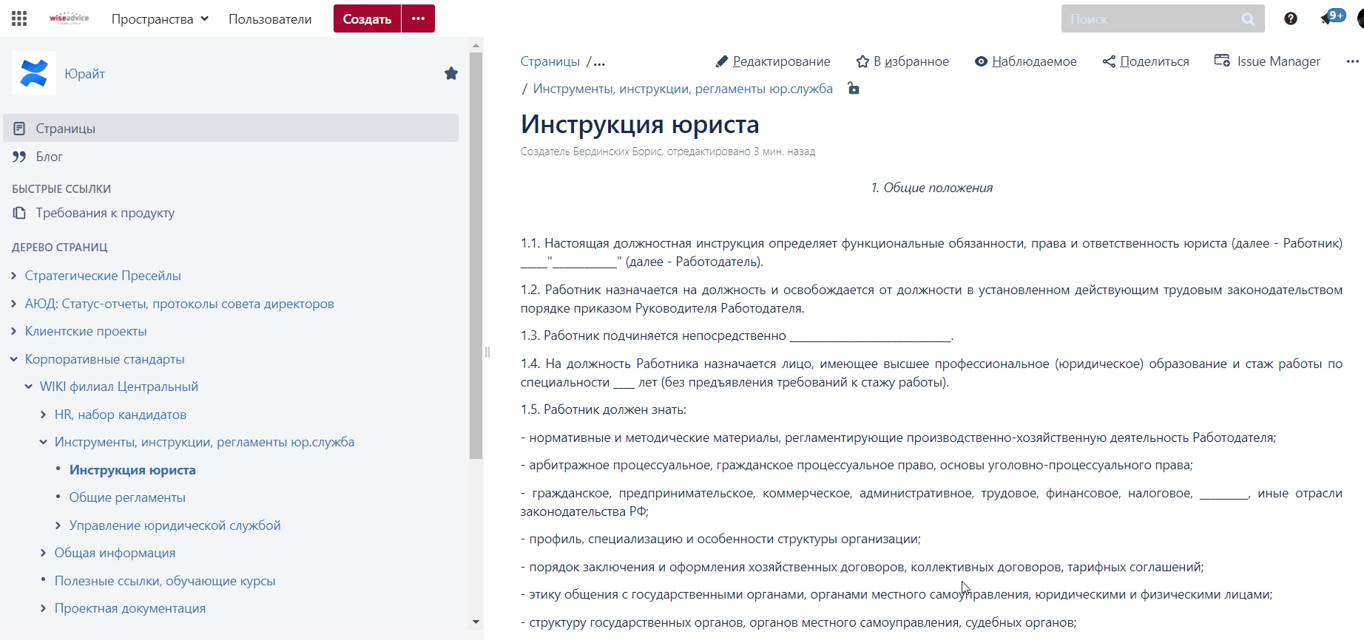Viewport: 1364px width, 640px height.
Task: Expand the Стратегические Пресейлы tree node
Action: 14,276
